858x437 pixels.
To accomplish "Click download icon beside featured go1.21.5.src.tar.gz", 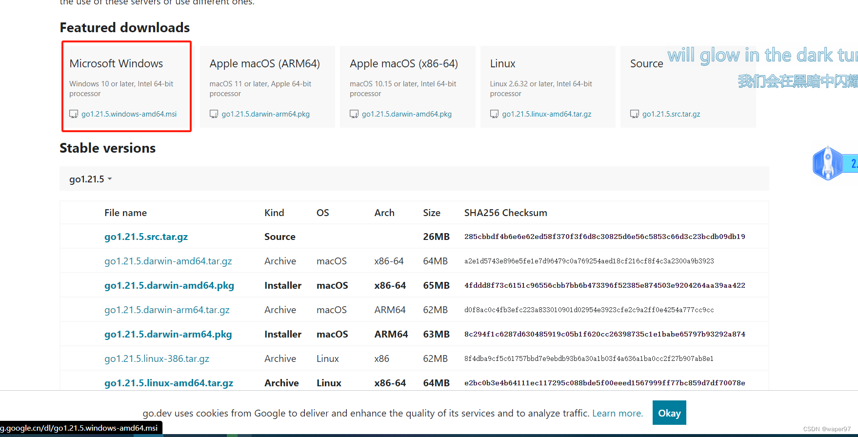I will [x=635, y=114].
